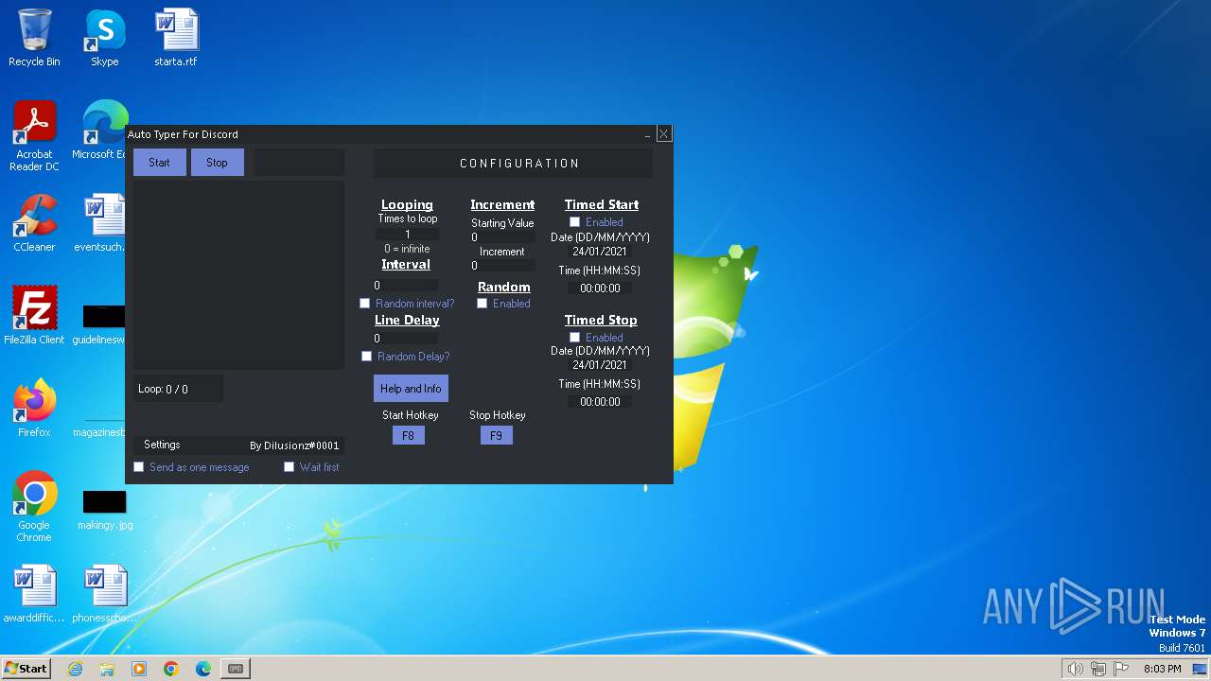This screenshot has width=1211, height=681.
Task: Launch Acrobat Reader DC from desktop
Action: coord(34,135)
